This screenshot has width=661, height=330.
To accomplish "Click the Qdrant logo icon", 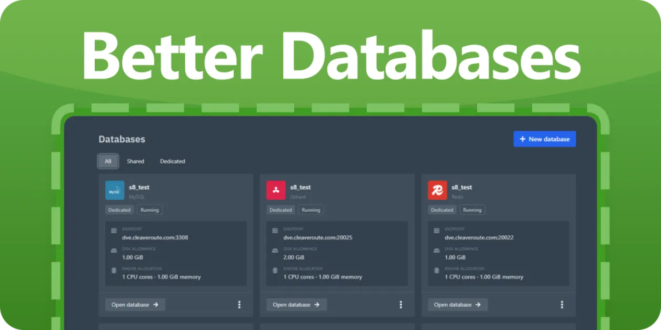I will click(276, 190).
